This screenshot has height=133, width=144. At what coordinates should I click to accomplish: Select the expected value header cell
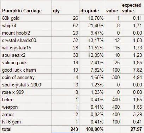tap(132, 7)
